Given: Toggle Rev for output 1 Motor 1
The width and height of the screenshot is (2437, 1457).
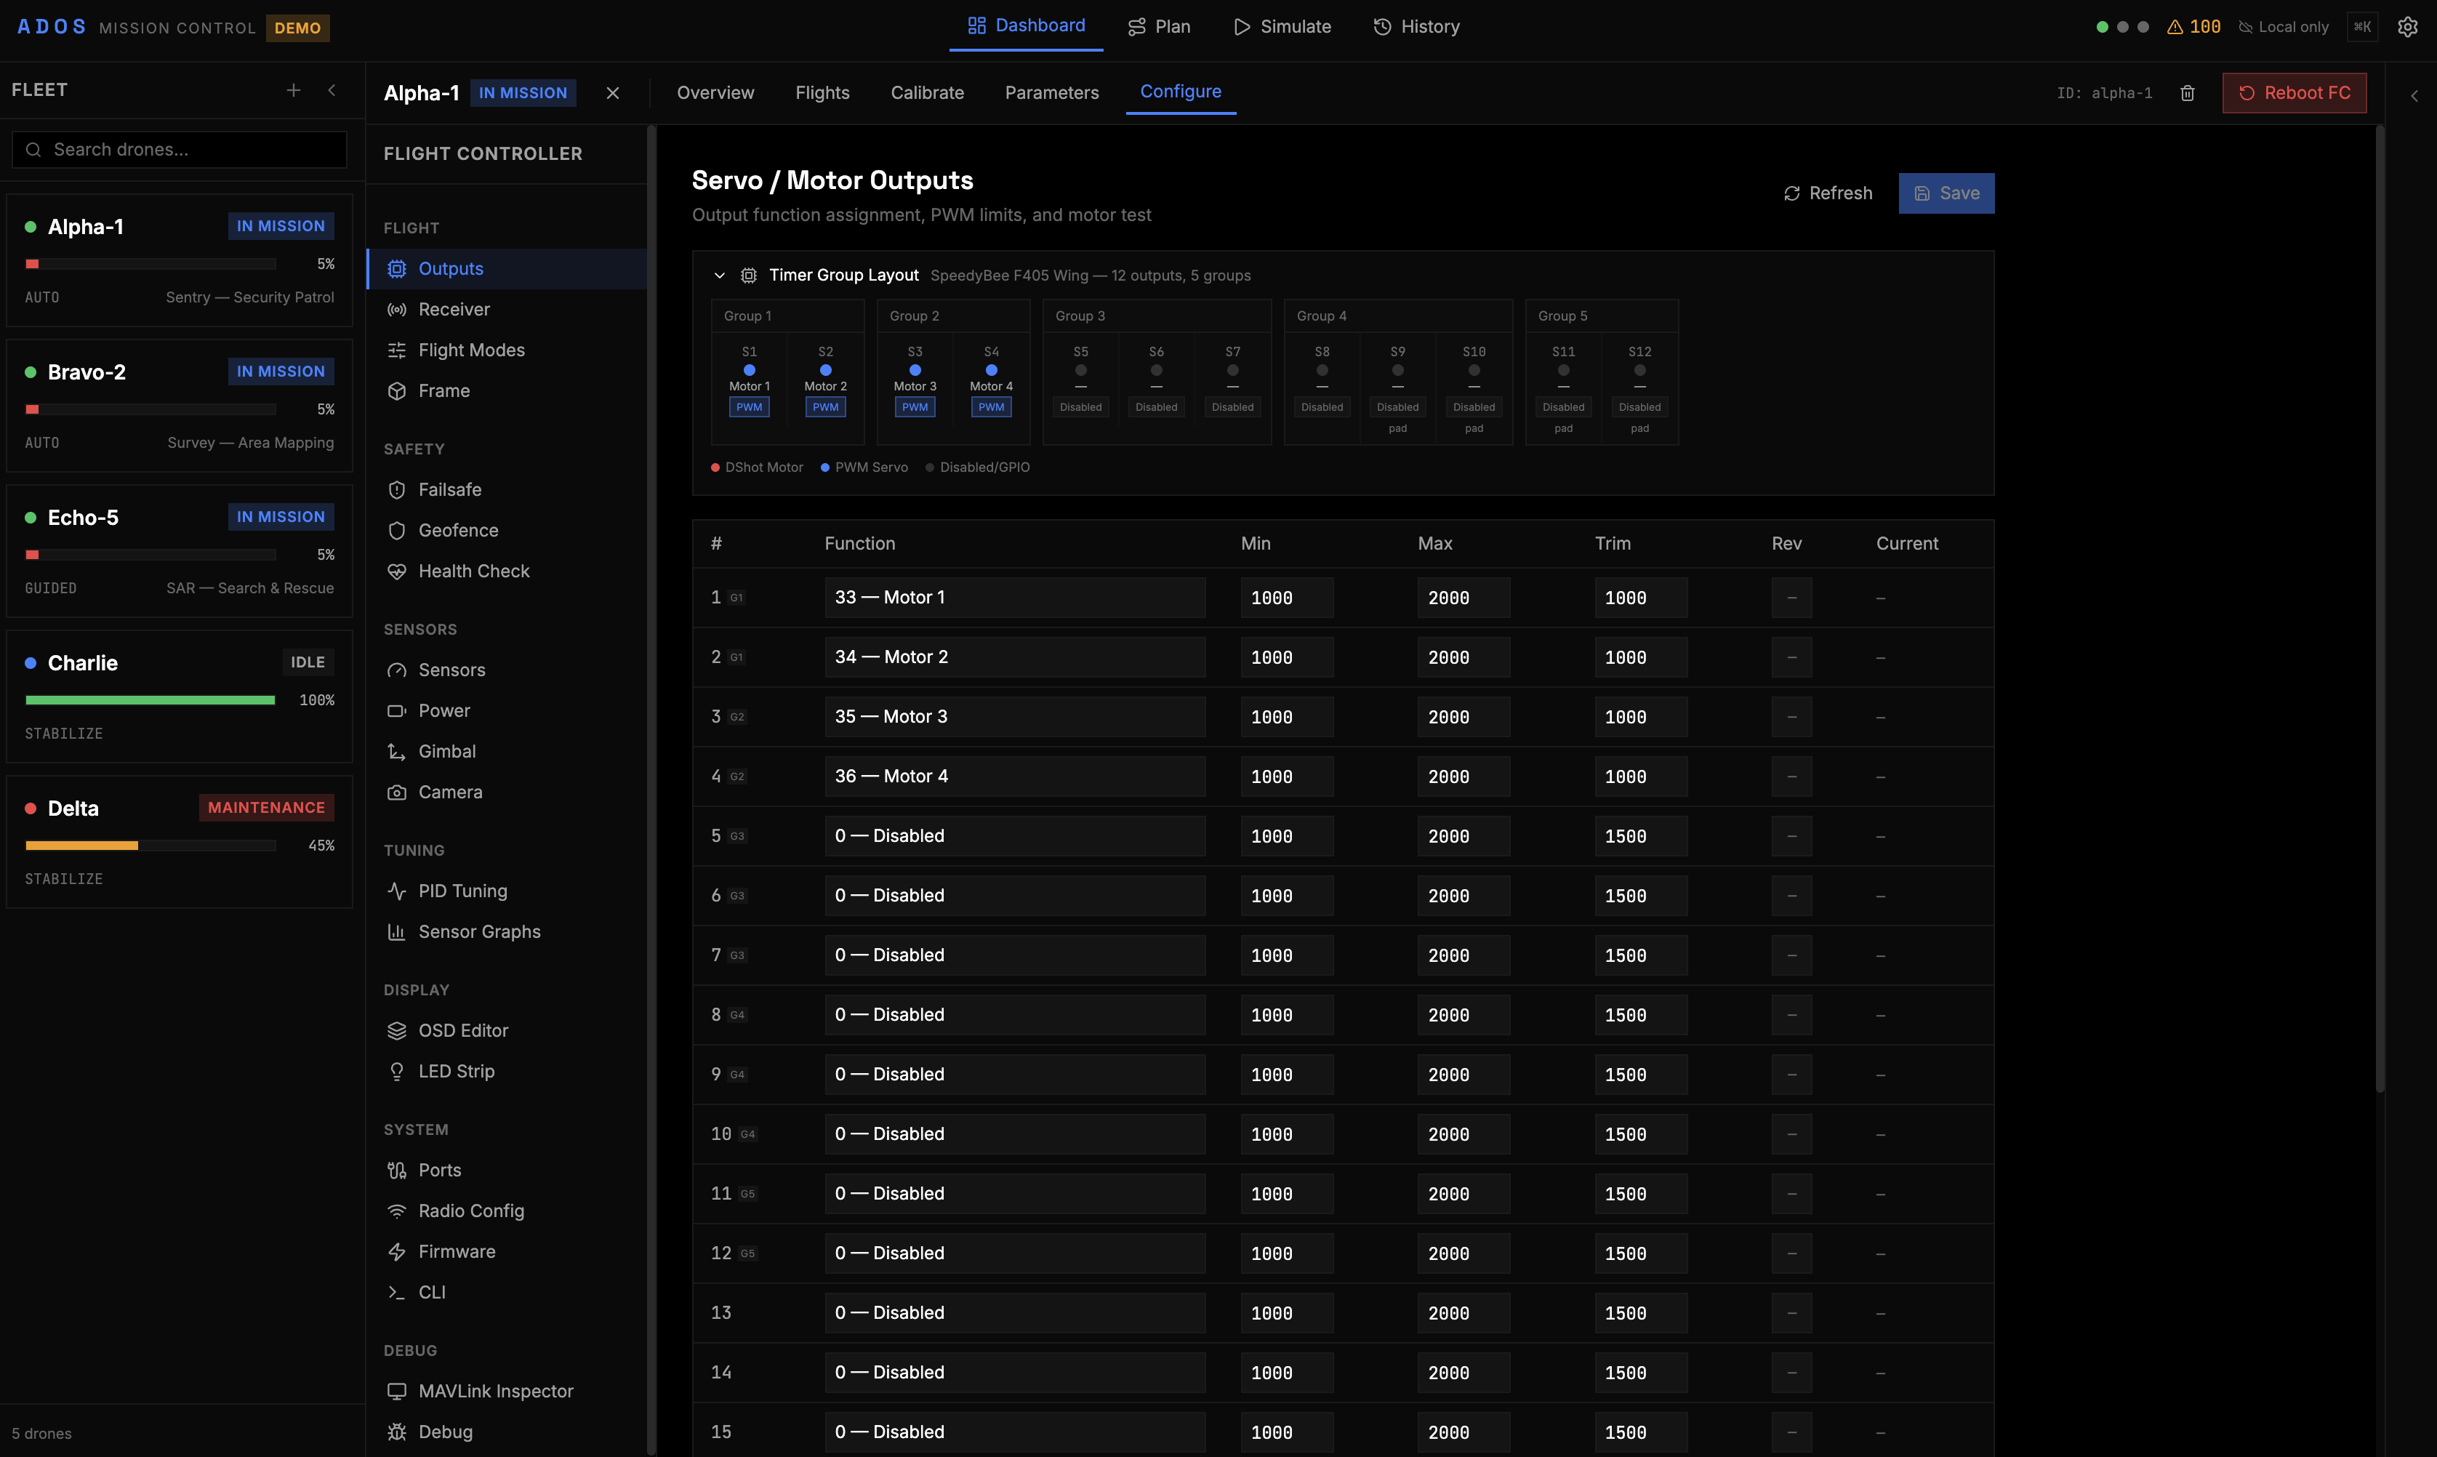Looking at the screenshot, I should tap(1791, 597).
